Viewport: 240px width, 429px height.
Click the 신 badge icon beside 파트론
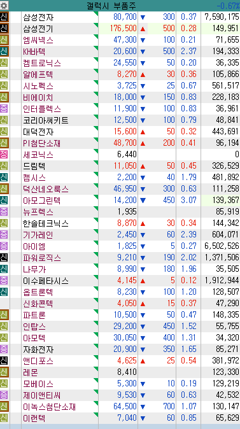coord(4,315)
